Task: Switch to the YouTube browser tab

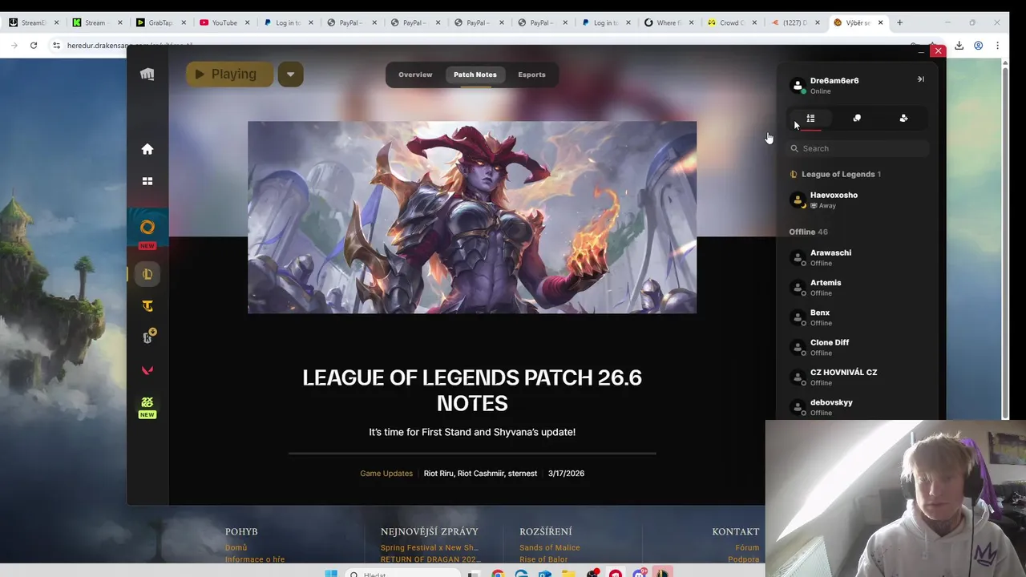Action: (225, 22)
